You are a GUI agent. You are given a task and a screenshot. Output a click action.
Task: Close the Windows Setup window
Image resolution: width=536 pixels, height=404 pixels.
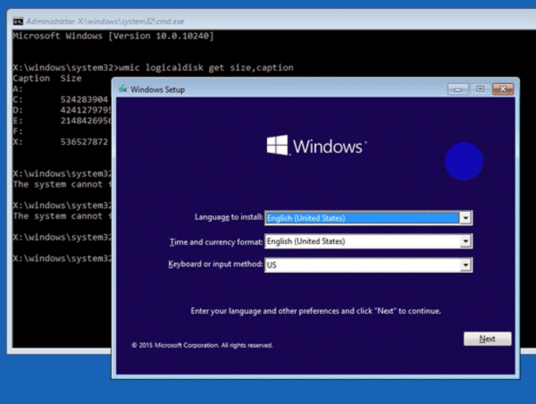click(x=503, y=89)
